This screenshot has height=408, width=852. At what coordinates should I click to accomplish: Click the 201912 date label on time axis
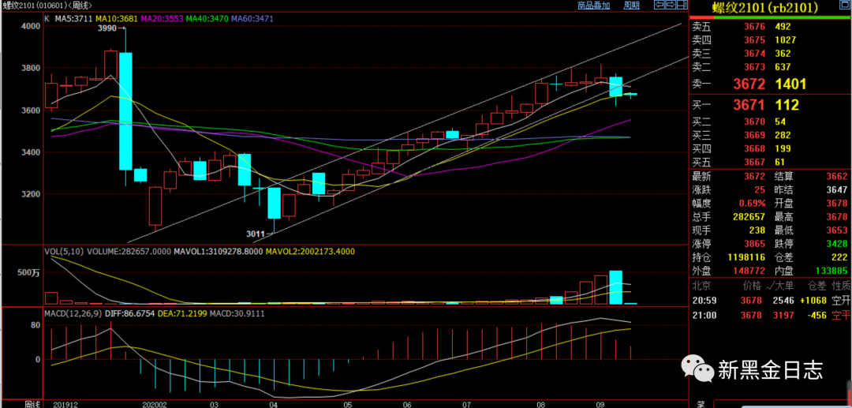[x=65, y=404]
